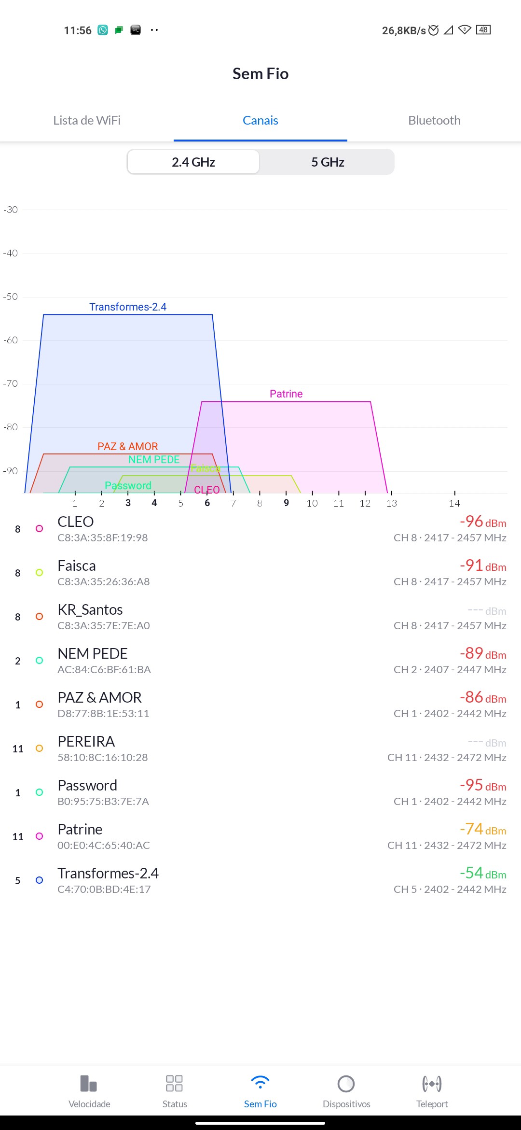Open the Teleport icon
Viewport: 521px width, 1130px height.
[x=432, y=1084]
